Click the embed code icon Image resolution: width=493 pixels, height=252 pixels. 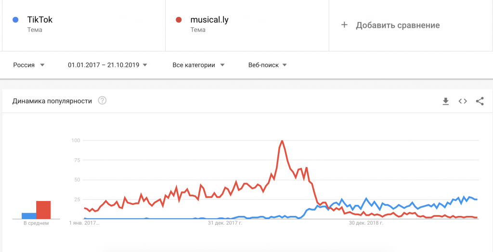[463, 101]
